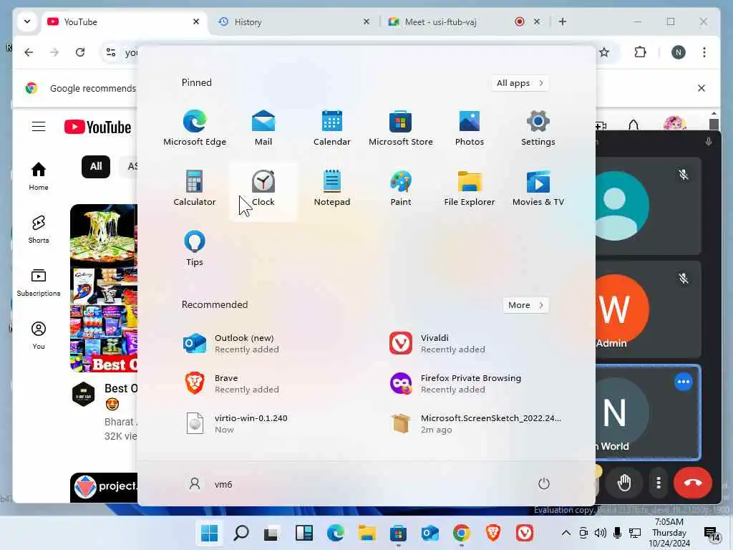The image size is (733, 550).
Task: Click Windows Start button on taskbar
Action: point(209,533)
